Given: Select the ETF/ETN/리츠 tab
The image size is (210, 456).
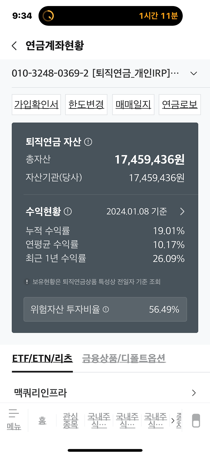Looking at the screenshot, I should tap(43, 358).
